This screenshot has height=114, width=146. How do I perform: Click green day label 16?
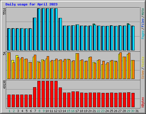(x=73, y=111)
